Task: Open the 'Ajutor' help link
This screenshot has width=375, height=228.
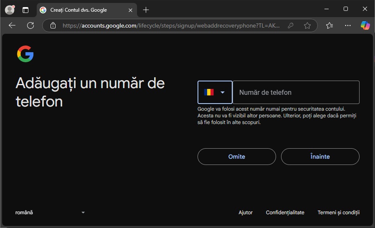Action: click(246, 213)
